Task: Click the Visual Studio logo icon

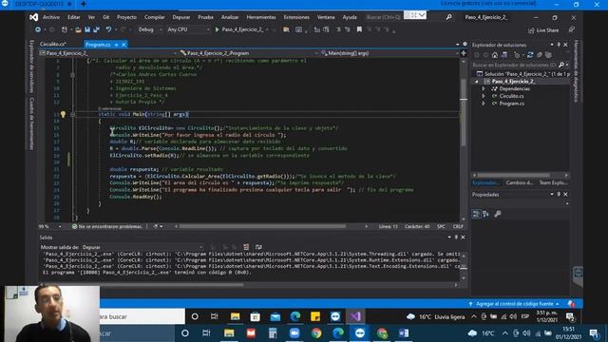Action: pos(34,17)
